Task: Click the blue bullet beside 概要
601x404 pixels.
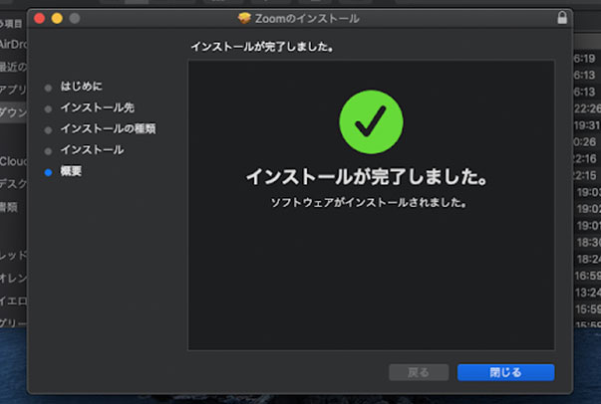Action: click(x=48, y=172)
